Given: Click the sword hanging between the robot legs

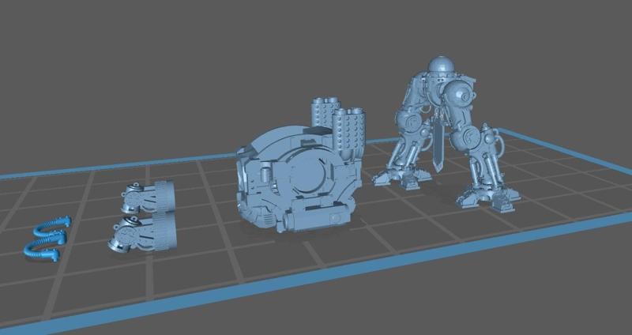Looking at the screenshot, I should coord(439,143).
